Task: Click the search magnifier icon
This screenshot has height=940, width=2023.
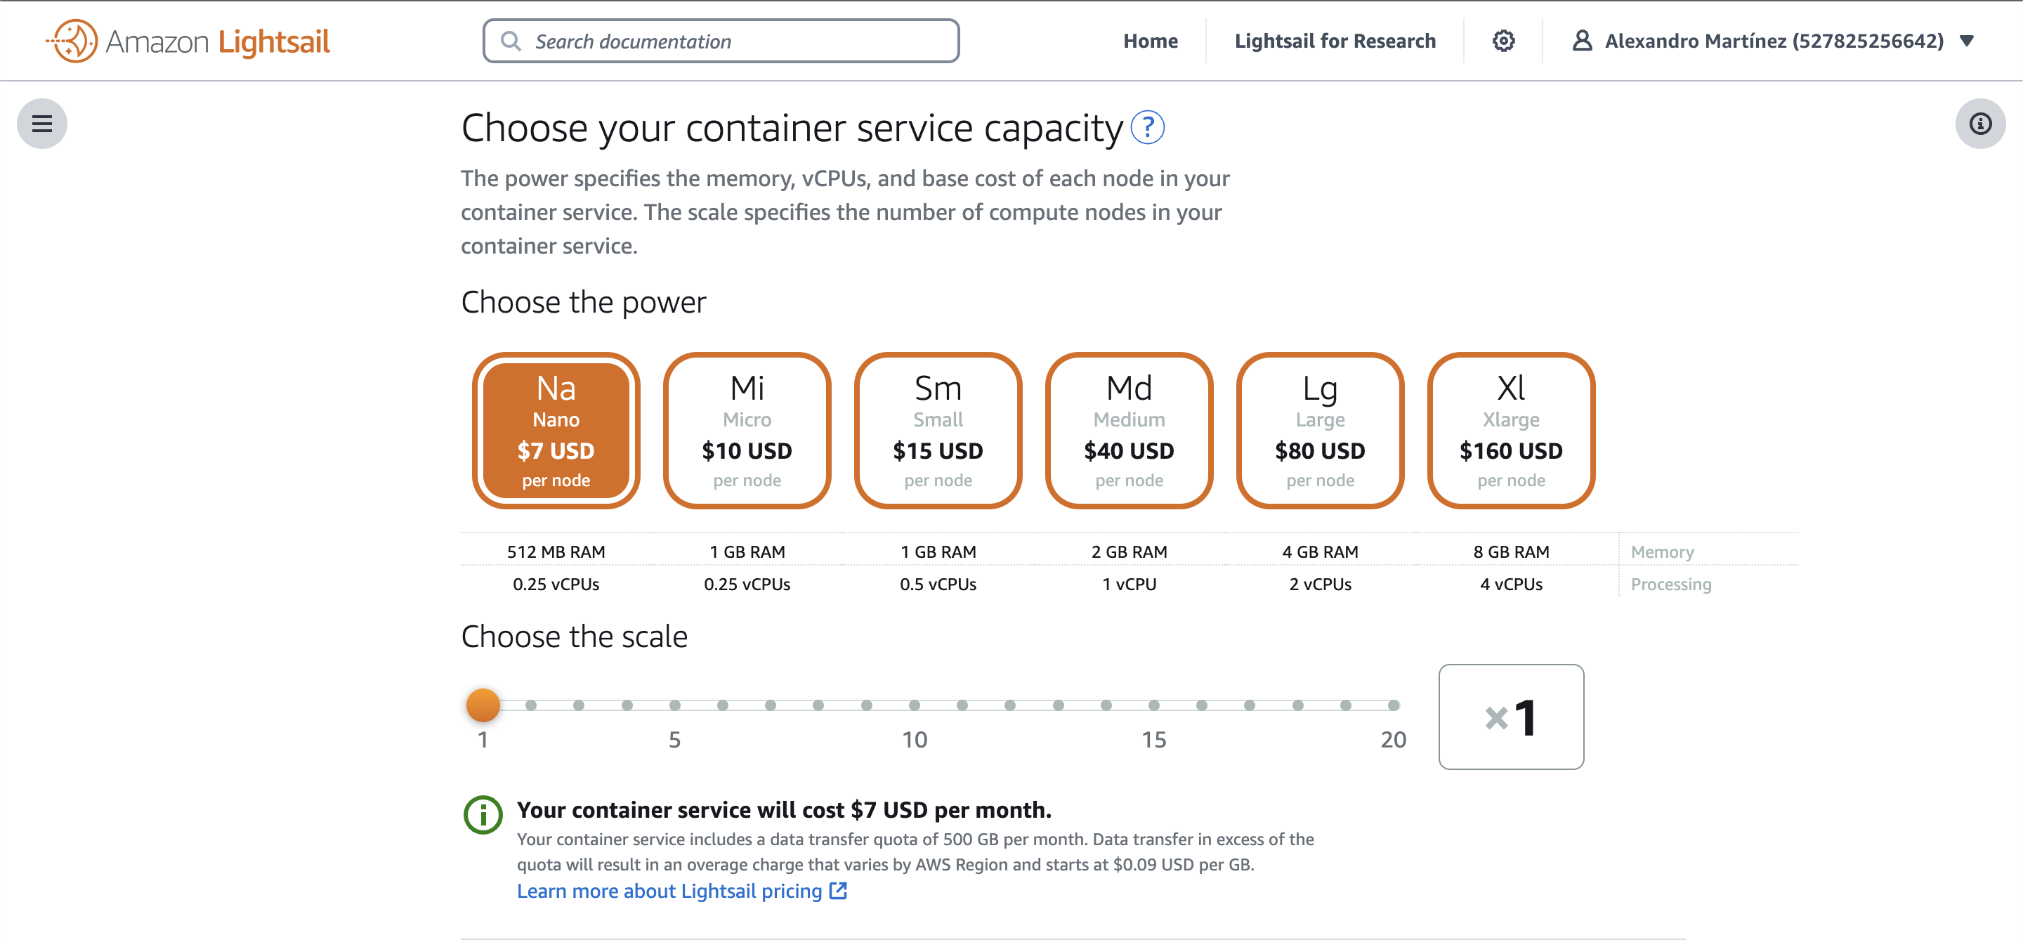Action: click(x=511, y=41)
